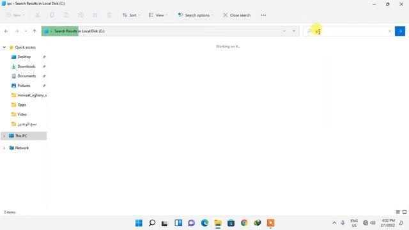Stop loading with address bar X
Viewport: 409px width, 230px height.
point(294,31)
